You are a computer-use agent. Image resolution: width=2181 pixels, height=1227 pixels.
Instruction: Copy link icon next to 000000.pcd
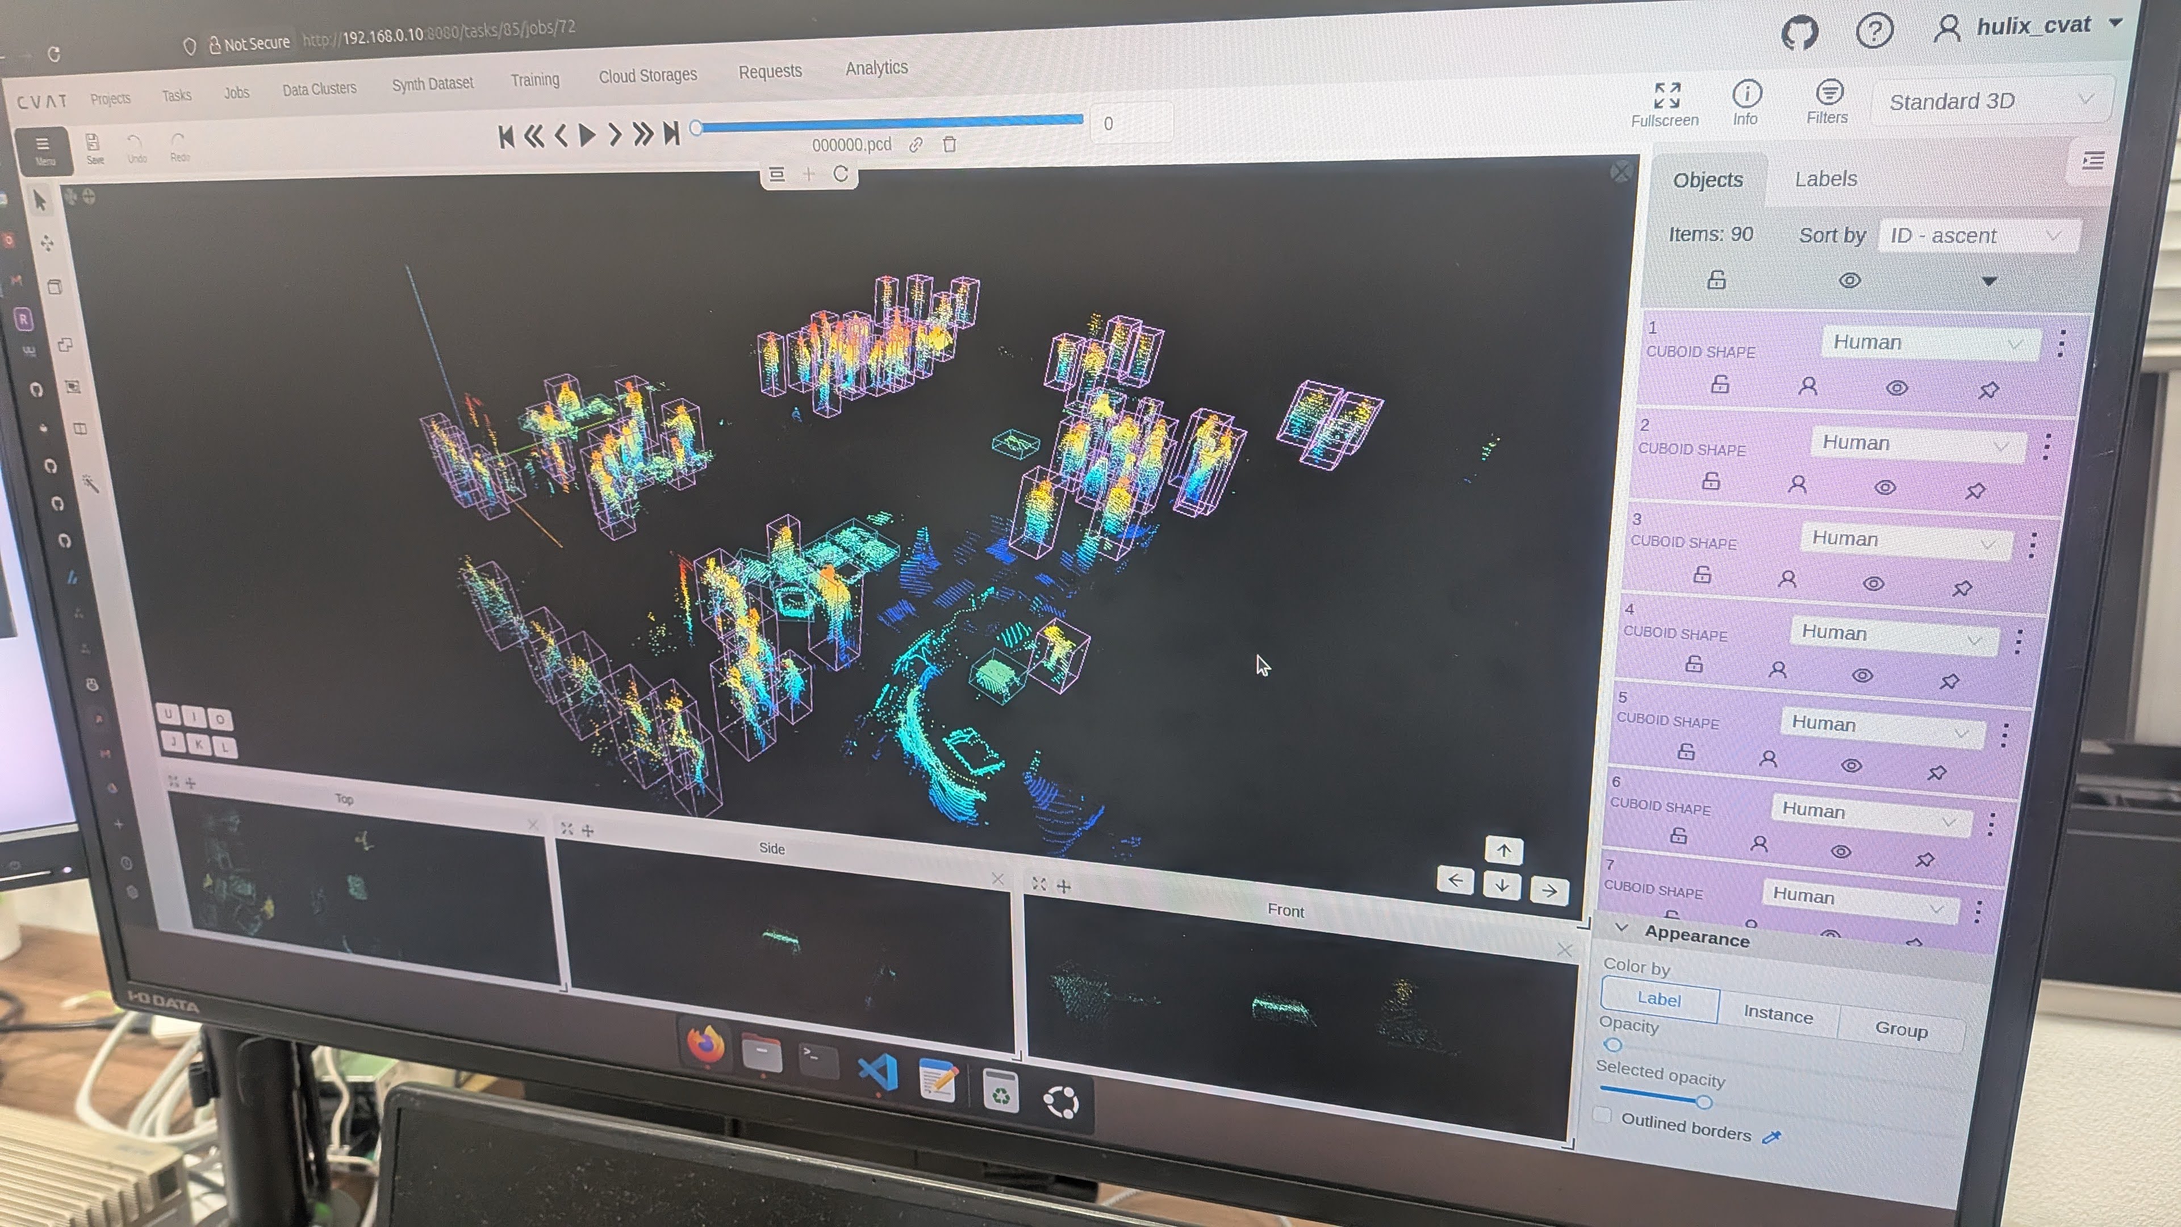(x=915, y=145)
